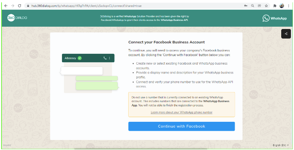Click the Connect your Facebook Business Account heading
This screenshot has width=294, height=150.
tap(167, 42)
